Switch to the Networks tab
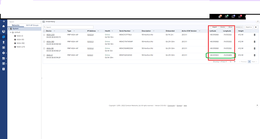This screenshot has width=260, height=139. [15, 25]
